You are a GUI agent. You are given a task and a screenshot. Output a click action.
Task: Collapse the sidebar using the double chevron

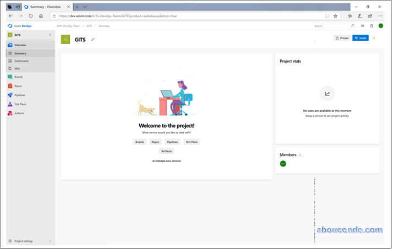coord(50,241)
